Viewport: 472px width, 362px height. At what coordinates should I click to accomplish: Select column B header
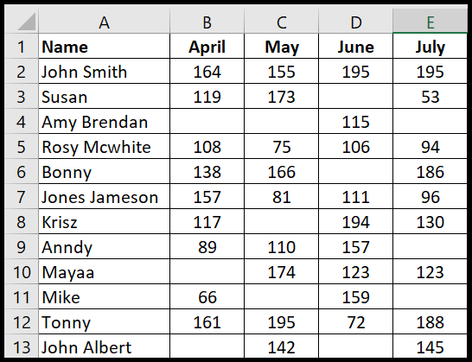click(207, 21)
